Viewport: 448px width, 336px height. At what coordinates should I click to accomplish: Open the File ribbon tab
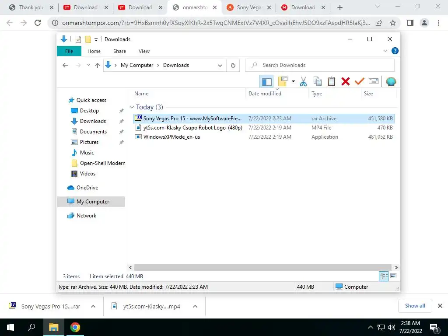tap(69, 51)
